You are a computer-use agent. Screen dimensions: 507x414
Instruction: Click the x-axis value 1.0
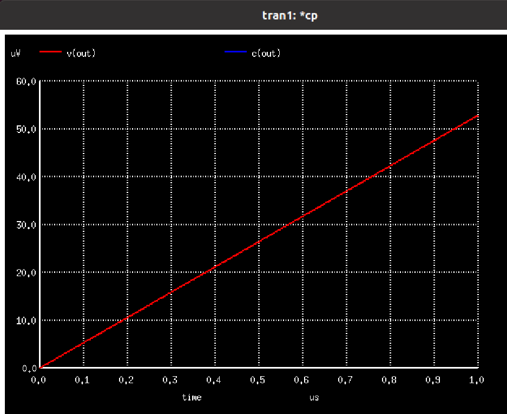477,380
